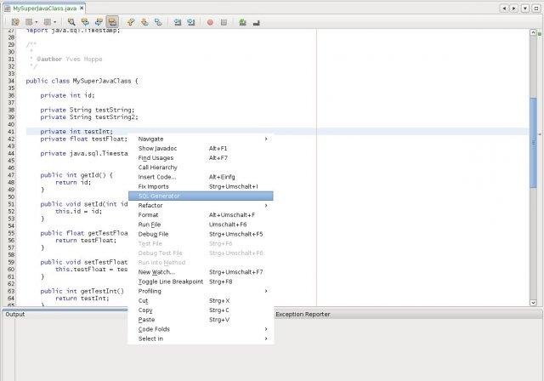Click Find Next Occurrence toolbar icon
Screen dimensions: 544x381
(99, 22)
